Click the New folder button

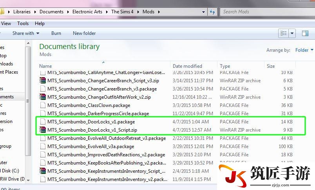84,33
